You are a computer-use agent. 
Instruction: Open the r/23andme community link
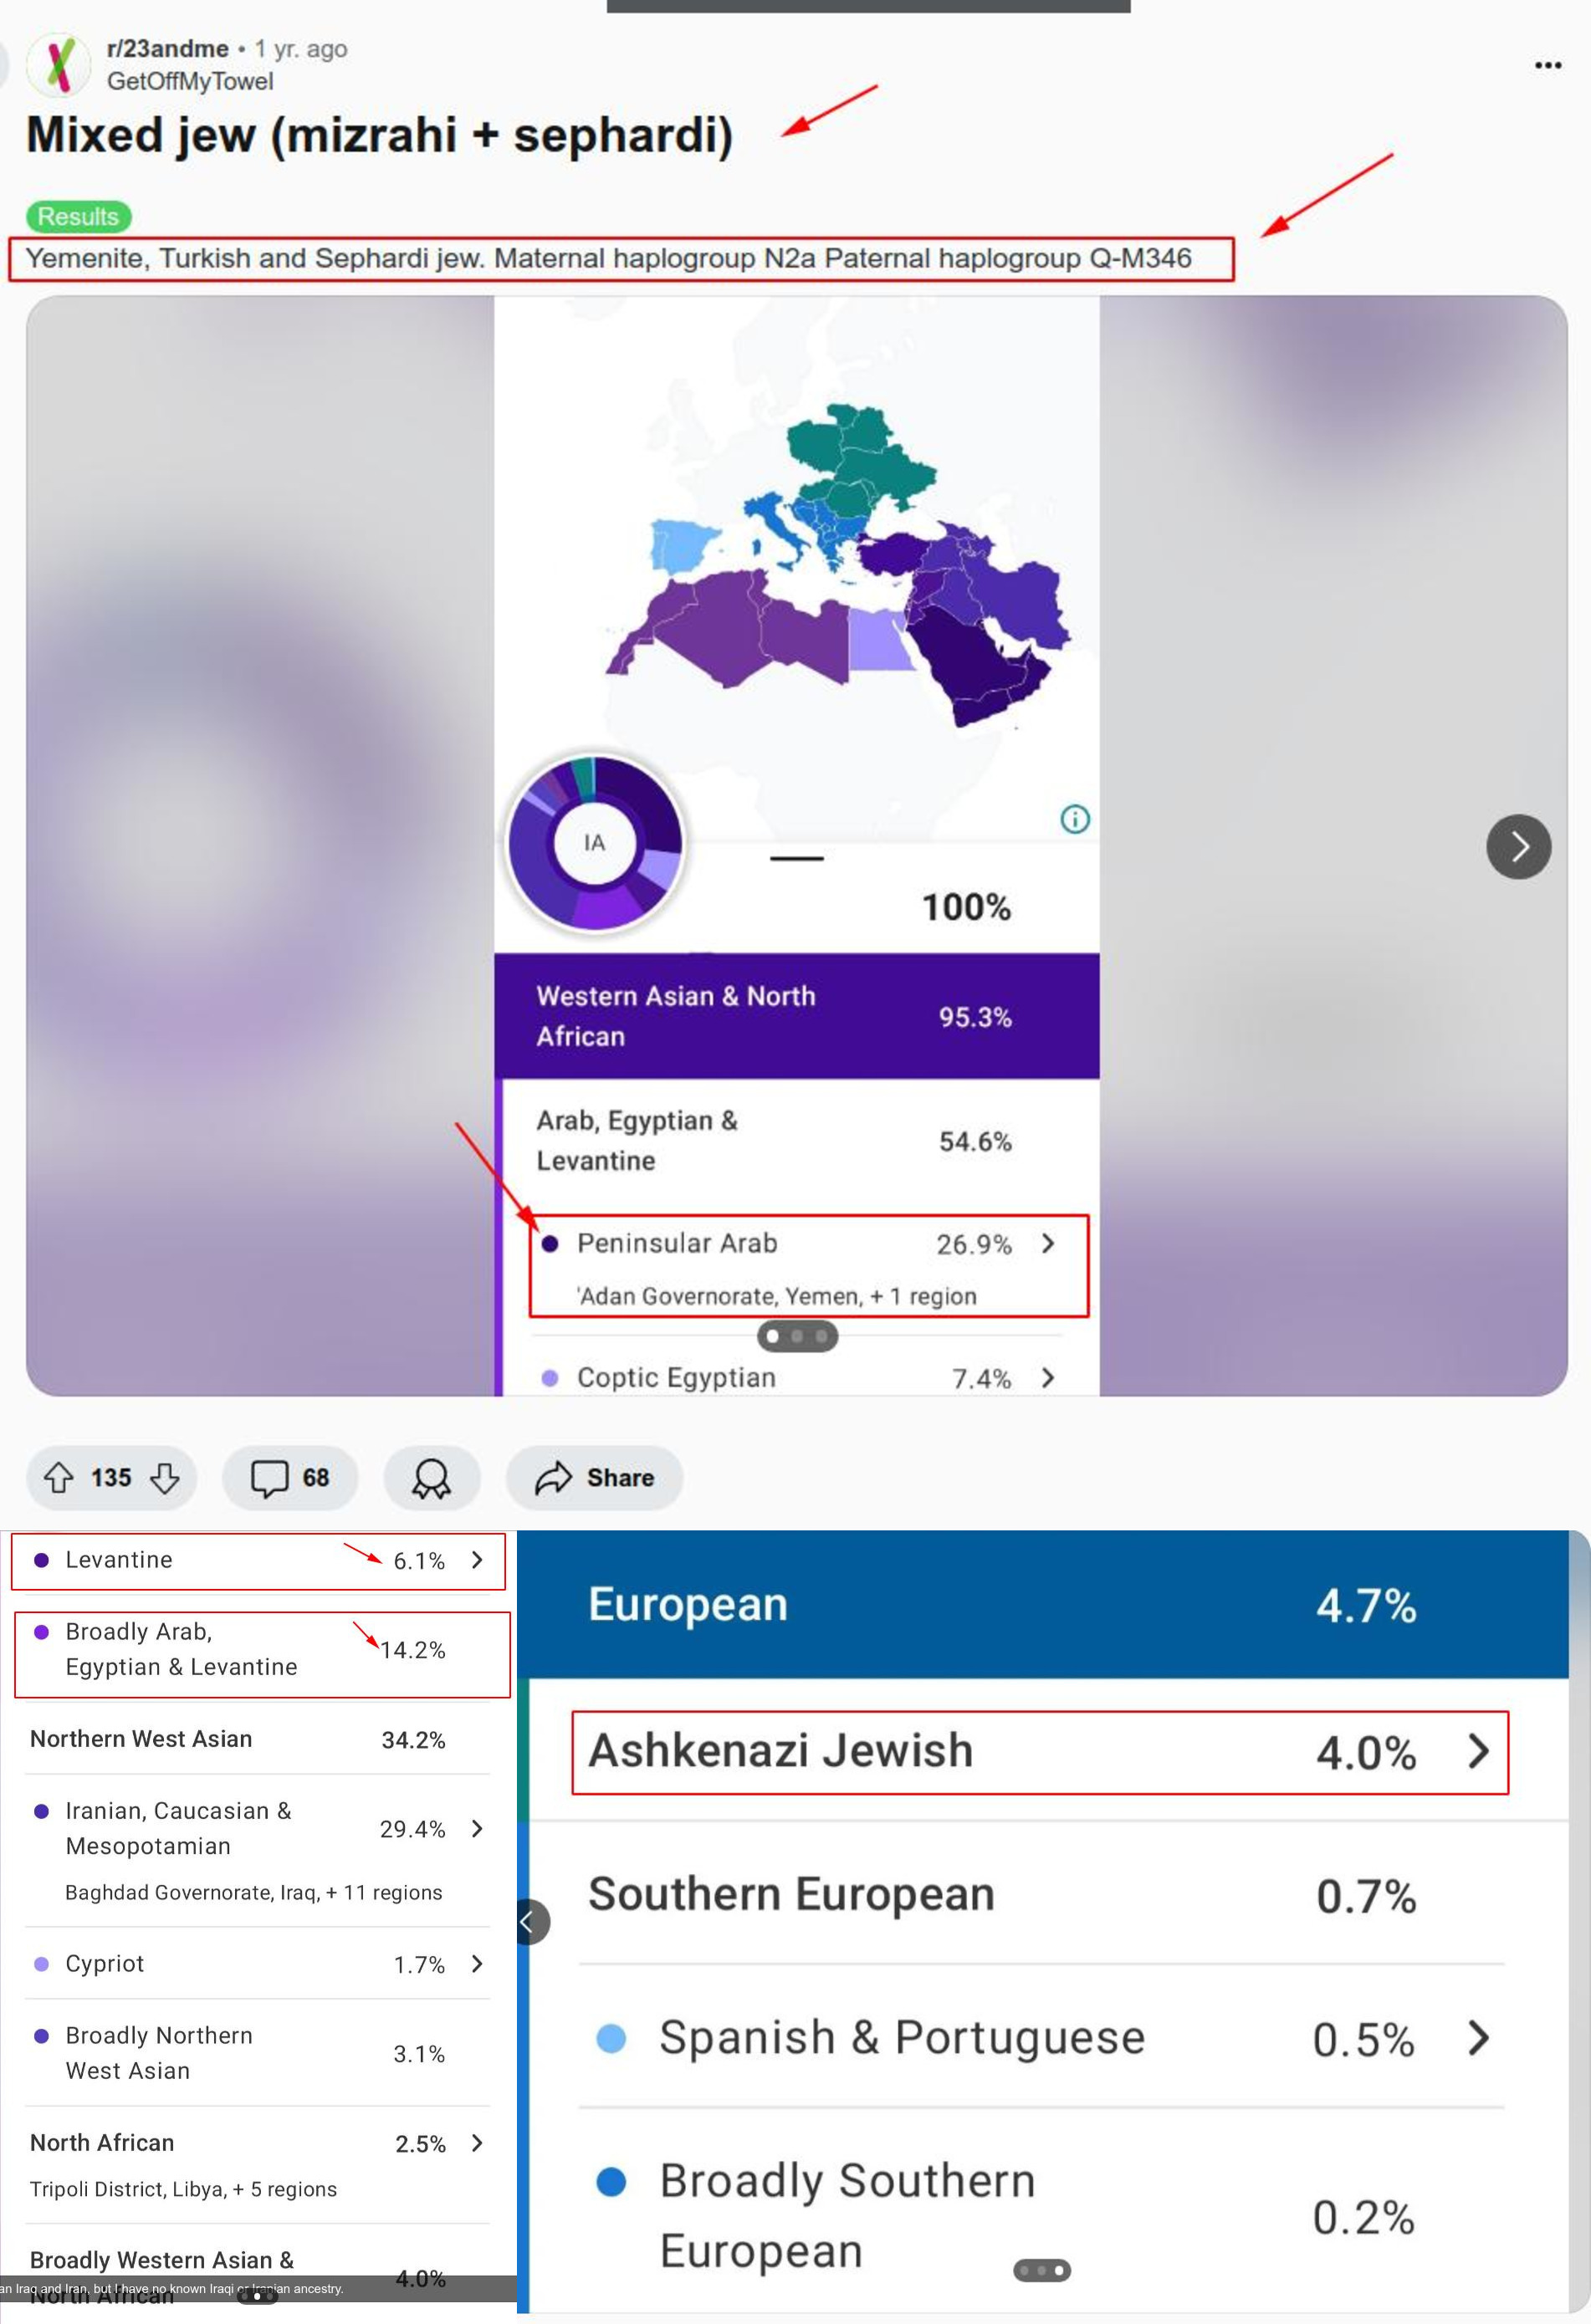point(167,48)
